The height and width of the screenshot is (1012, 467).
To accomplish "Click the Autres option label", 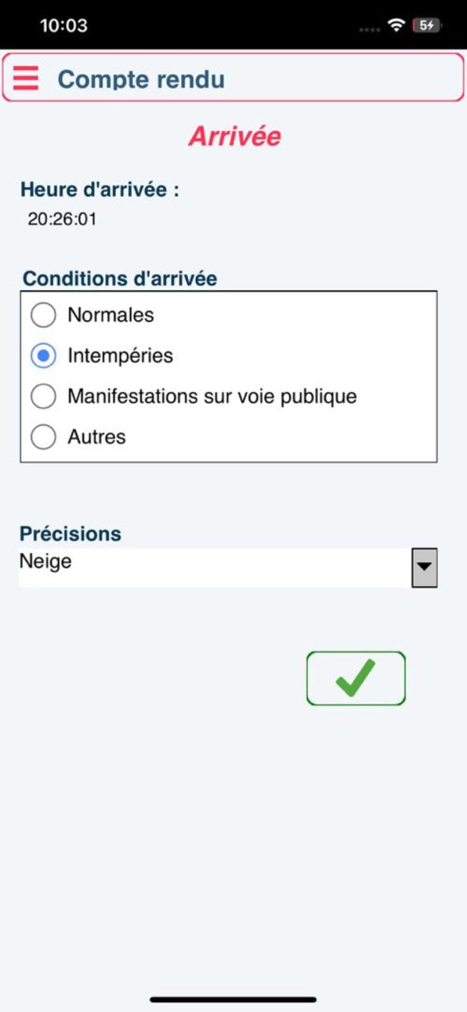I will [x=96, y=437].
